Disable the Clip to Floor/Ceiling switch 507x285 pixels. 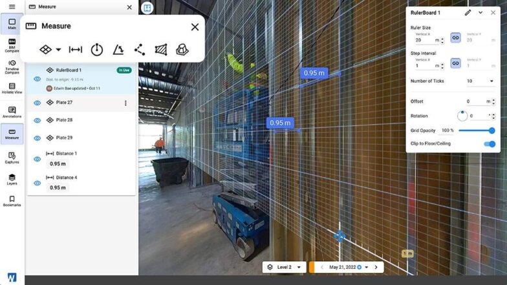(490, 143)
